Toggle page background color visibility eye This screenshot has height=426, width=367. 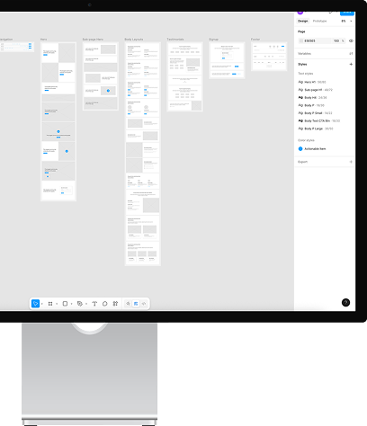coord(351,40)
